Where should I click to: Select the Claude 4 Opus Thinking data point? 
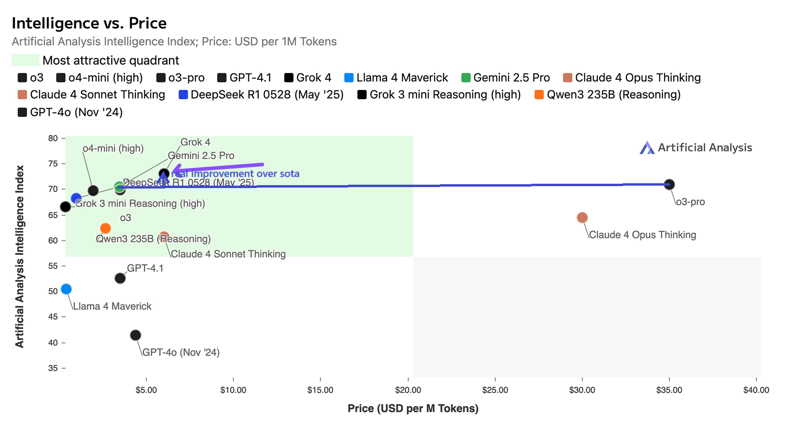pos(582,217)
